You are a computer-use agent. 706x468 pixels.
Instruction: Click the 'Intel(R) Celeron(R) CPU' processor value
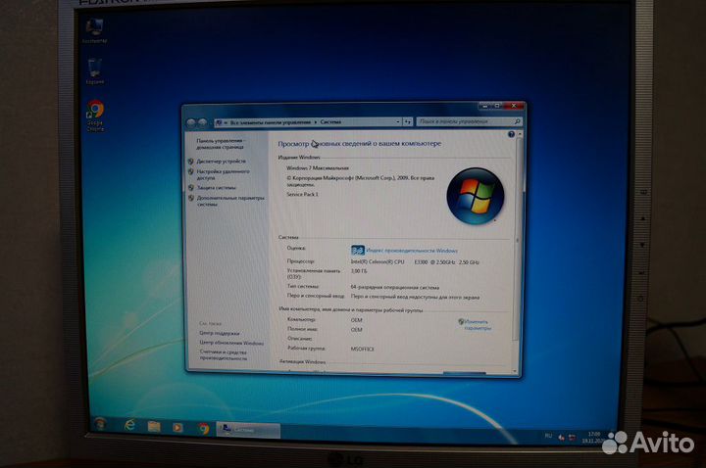[x=378, y=261]
